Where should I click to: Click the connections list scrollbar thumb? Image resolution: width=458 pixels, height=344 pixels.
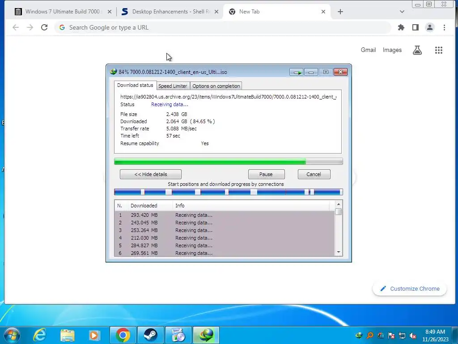[339, 211]
